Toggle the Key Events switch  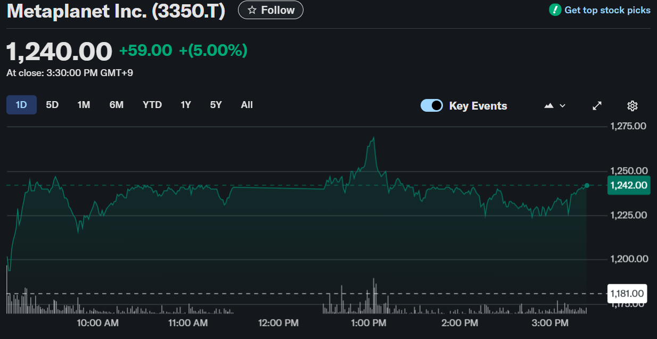pyautogui.click(x=432, y=105)
